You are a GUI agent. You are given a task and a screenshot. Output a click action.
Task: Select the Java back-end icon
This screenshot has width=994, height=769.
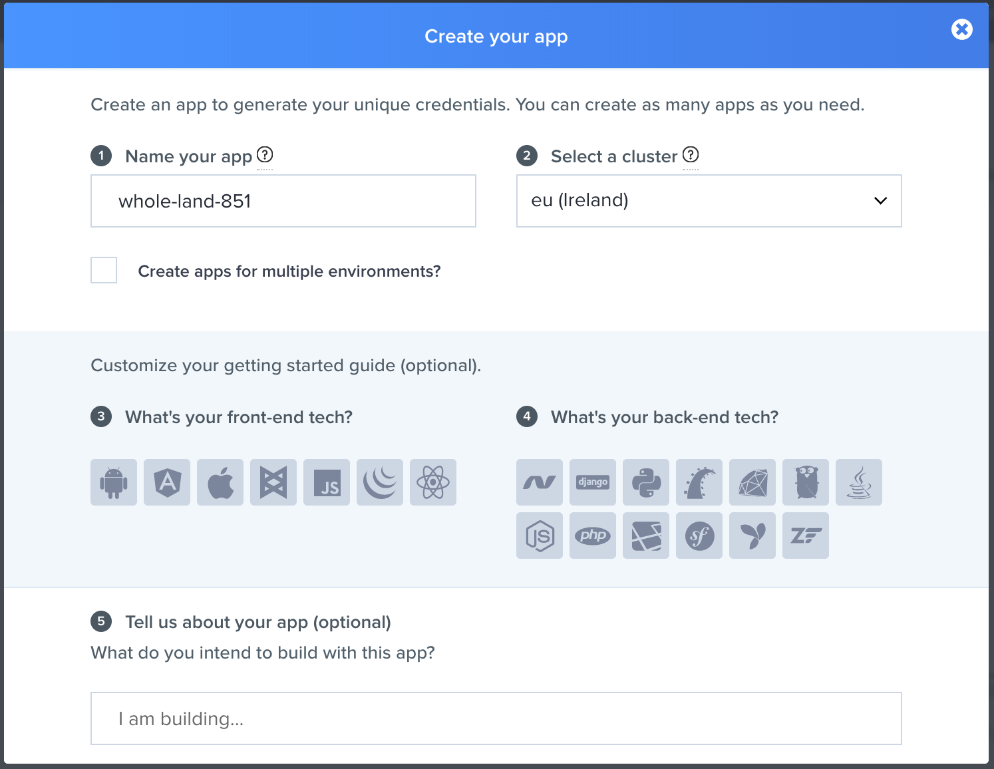click(x=859, y=482)
